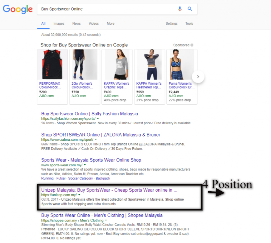Start voice search with microphone icon

pyautogui.click(x=180, y=9)
